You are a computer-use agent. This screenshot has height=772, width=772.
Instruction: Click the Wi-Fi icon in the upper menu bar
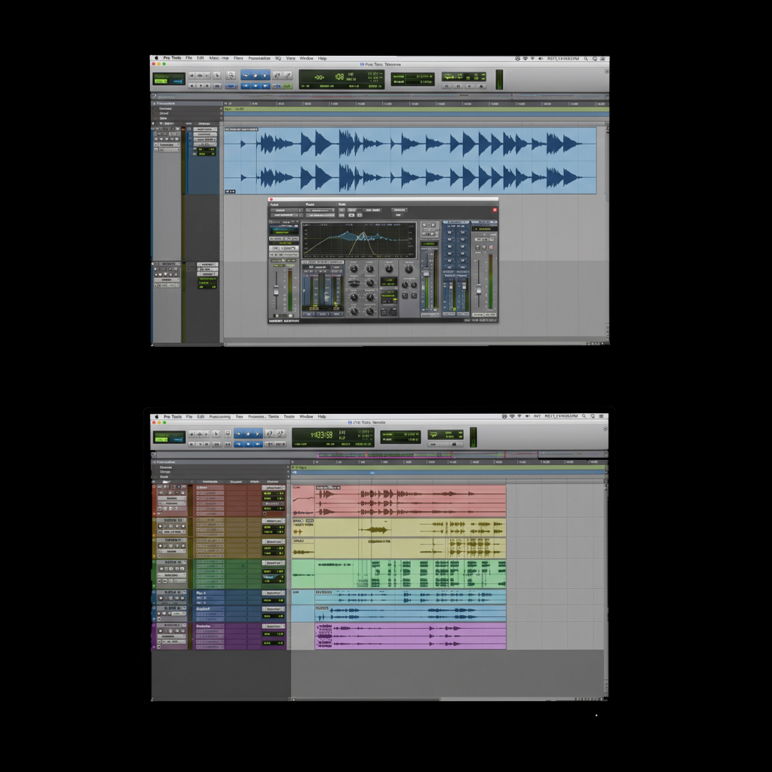coord(532,59)
